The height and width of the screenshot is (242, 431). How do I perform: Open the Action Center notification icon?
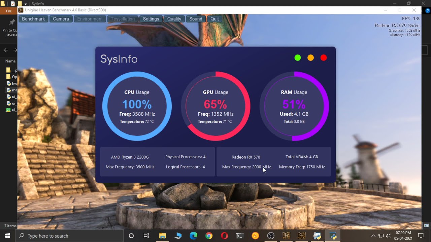[421, 236]
